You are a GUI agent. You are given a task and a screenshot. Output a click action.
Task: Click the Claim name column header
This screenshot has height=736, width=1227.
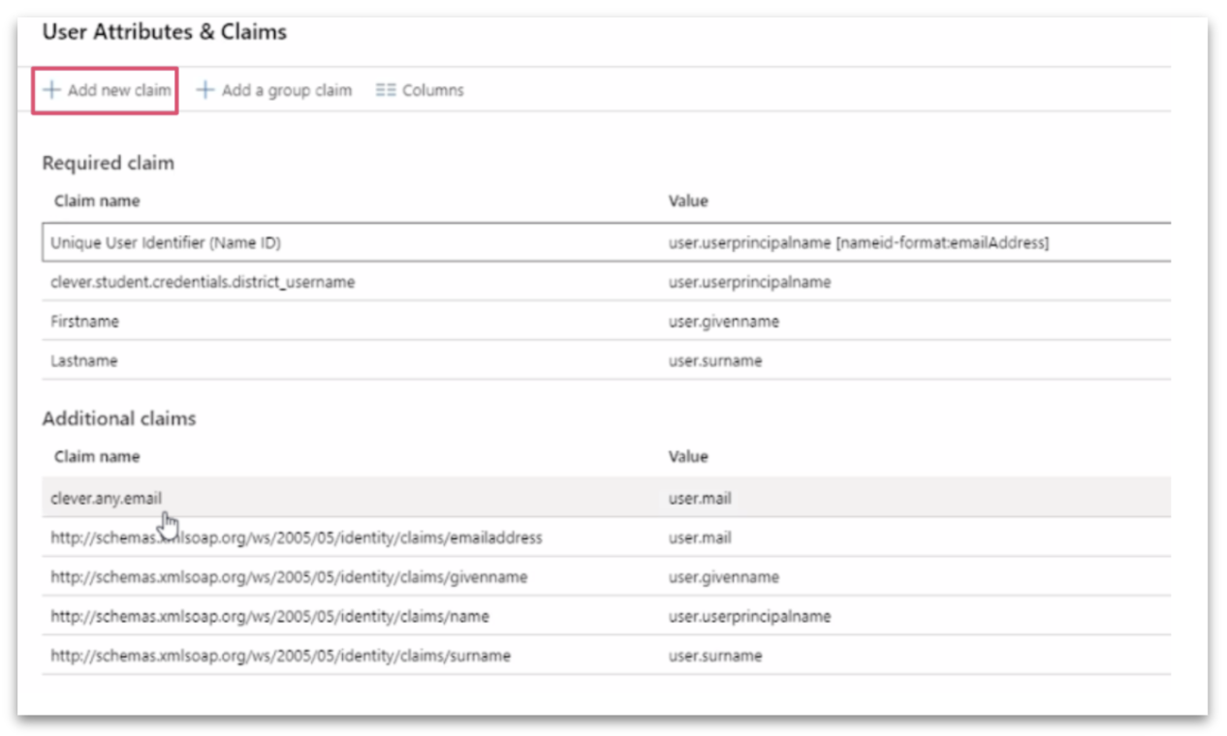click(x=96, y=200)
